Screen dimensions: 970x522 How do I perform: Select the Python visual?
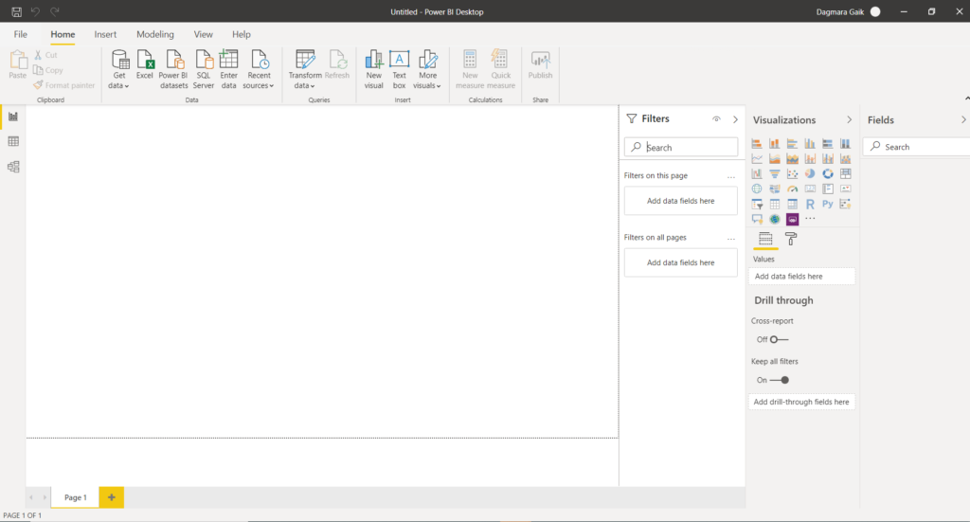[828, 204]
